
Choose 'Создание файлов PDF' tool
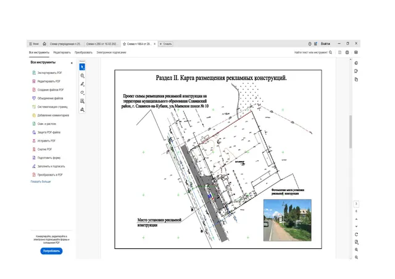[48, 90]
